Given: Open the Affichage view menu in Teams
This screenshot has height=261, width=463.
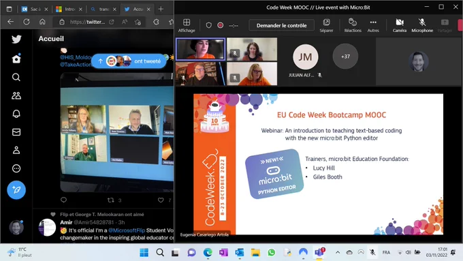Looking at the screenshot, I should (x=187, y=25).
